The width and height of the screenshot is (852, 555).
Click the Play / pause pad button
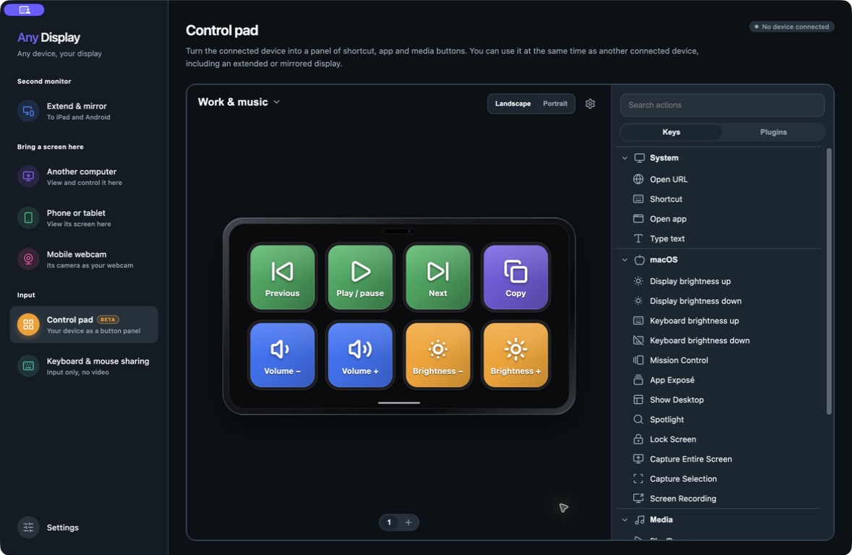(359, 277)
